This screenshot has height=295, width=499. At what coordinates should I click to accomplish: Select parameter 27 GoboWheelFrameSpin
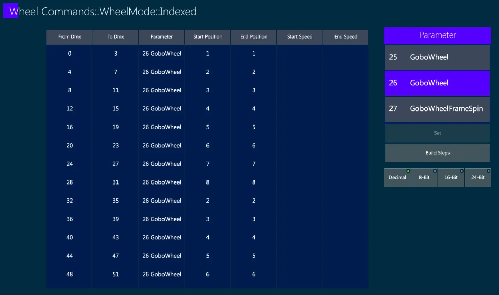438,109
